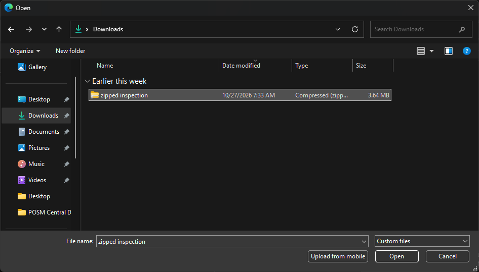Go back with the left arrow
This screenshot has width=479, height=272.
click(11, 29)
